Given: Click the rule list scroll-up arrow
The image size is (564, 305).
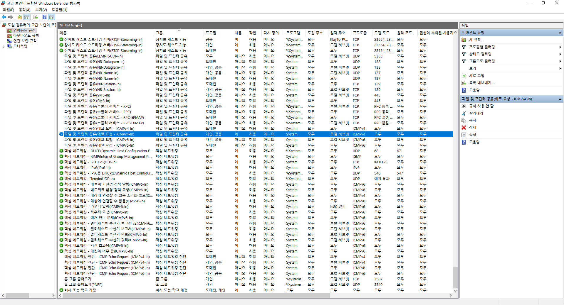Looking at the screenshot, I should click(455, 33).
